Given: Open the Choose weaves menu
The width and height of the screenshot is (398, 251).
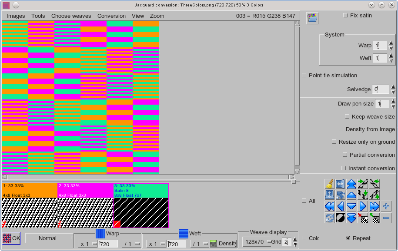Looking at the screenshot, I should [x=71, y=16].
